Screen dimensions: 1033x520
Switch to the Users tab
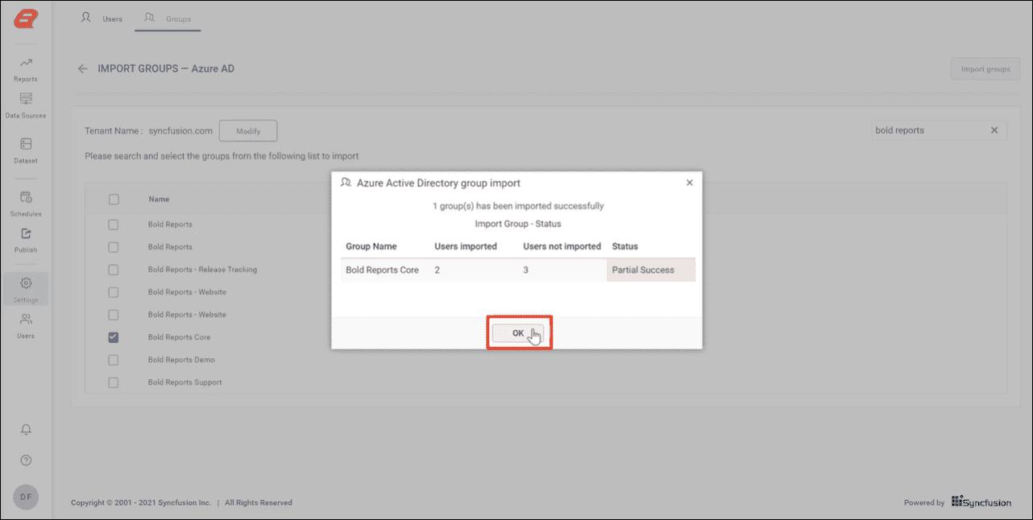(x=102, y=18)
